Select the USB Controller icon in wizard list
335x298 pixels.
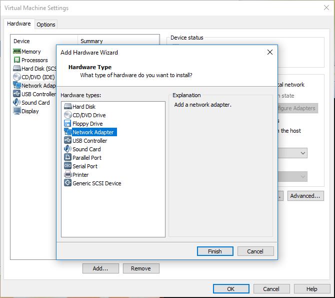[x=67, y=140]
